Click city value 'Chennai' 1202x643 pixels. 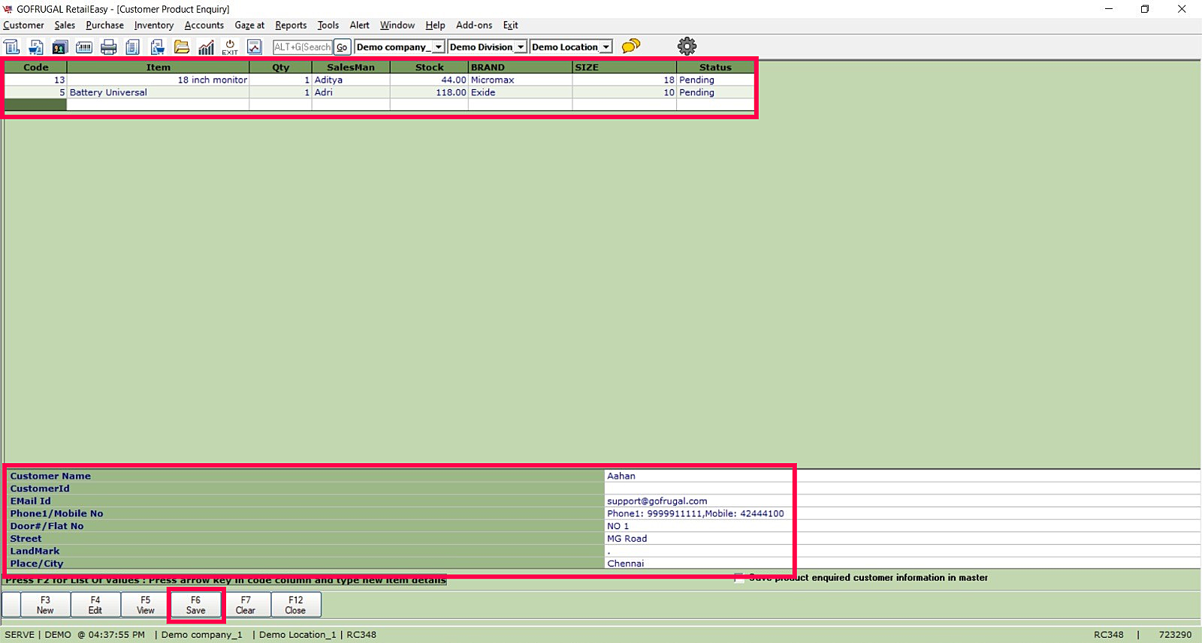pos(626,563)
